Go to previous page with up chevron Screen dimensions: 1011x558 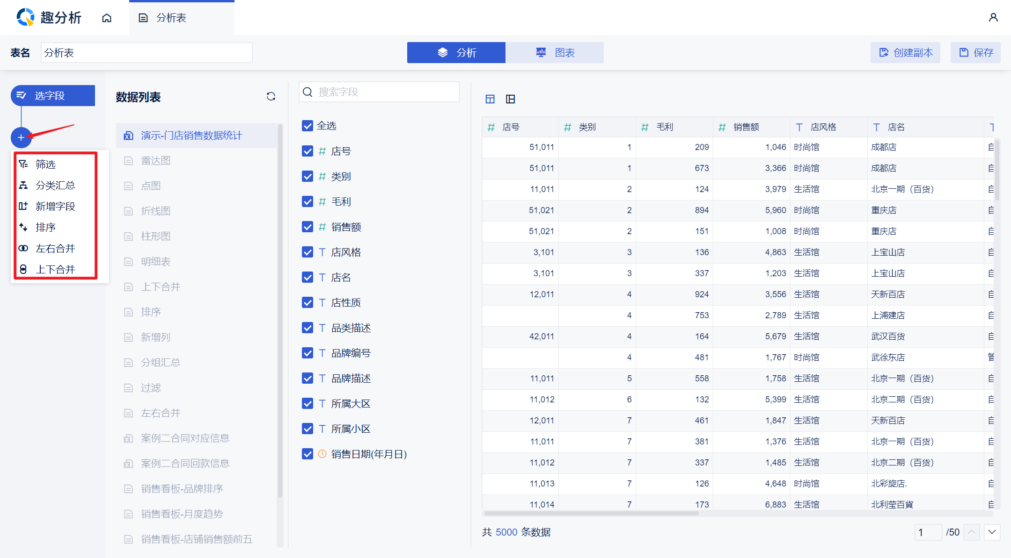[x=972, y=532]
